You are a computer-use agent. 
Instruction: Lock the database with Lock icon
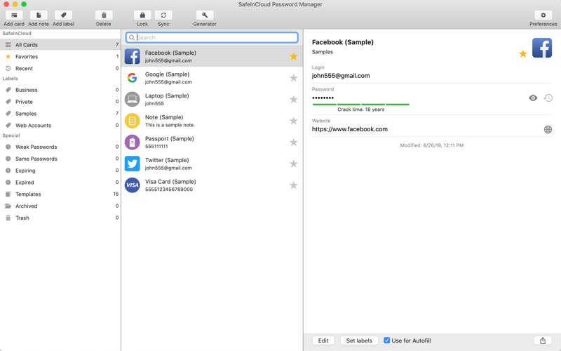142,15
